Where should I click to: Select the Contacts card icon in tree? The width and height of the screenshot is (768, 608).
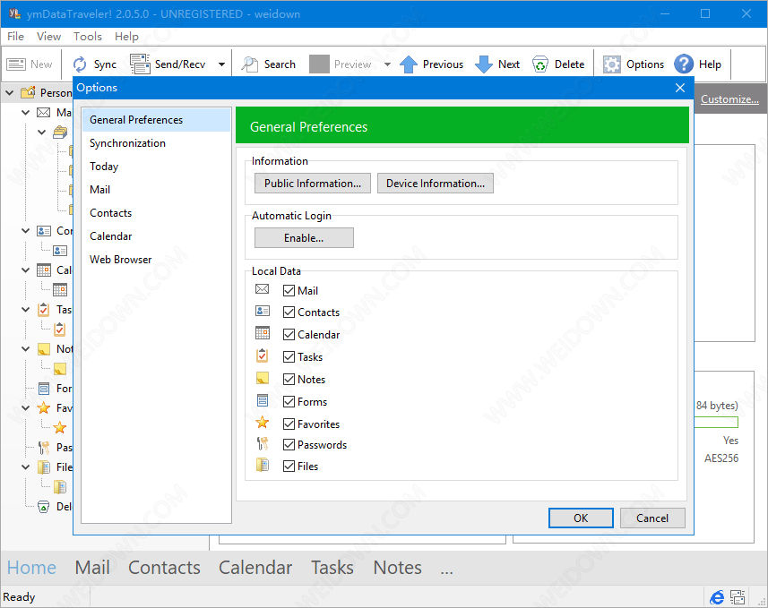click(x=44, y=230)
